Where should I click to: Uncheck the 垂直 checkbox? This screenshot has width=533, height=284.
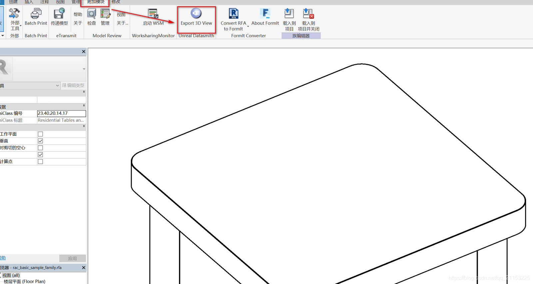[40, 141]
